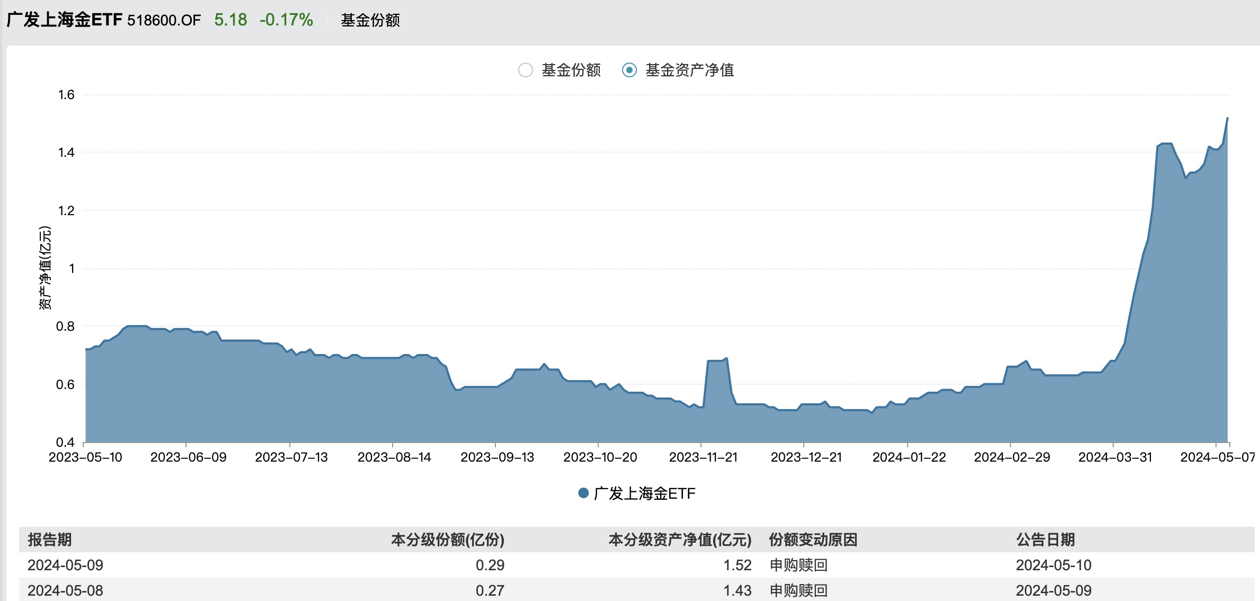Click the chart's final peak data point
The height and width of the screenshot is (601, 1260).
click(x=1227, y=118)
